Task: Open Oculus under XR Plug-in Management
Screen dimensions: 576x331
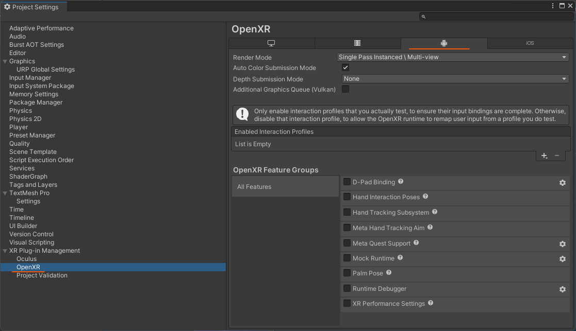Action: click(26, 259)
